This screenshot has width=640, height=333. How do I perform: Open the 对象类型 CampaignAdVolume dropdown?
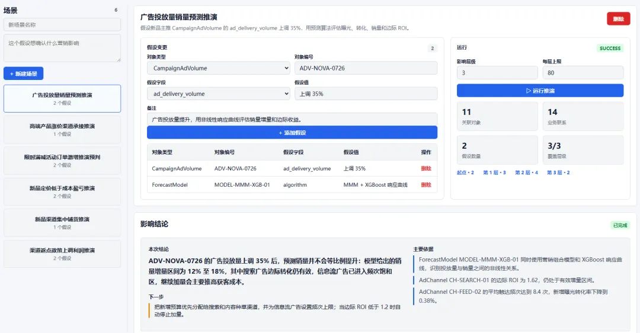pyautogui.click(x=218, y=68)
